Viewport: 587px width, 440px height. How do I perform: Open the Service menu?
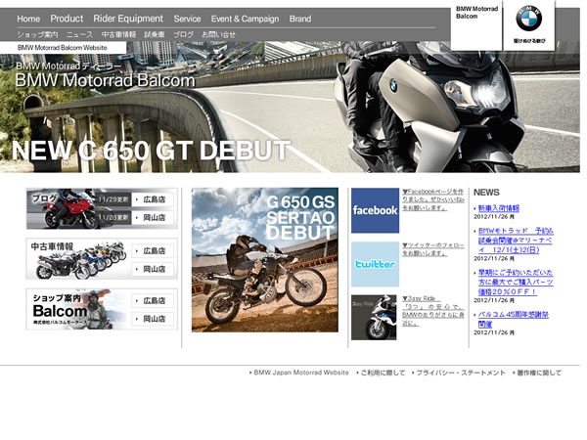pyautogui.click(x=187, y=19)
